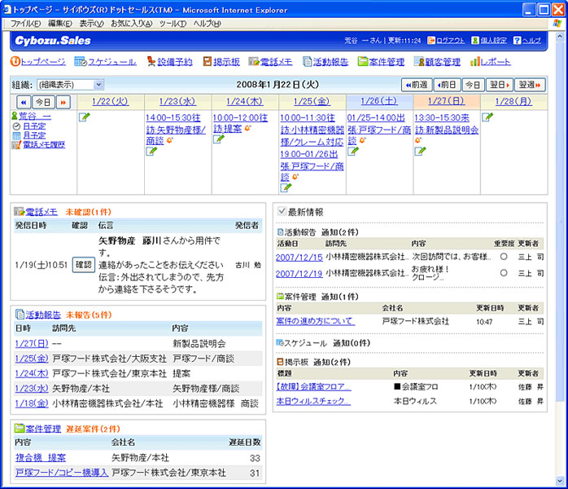The height and width of the screenshot is (489, 568).
Task: Click the スケジュール calendar icon
Action: pyautogui.click(x=81, y=62)
